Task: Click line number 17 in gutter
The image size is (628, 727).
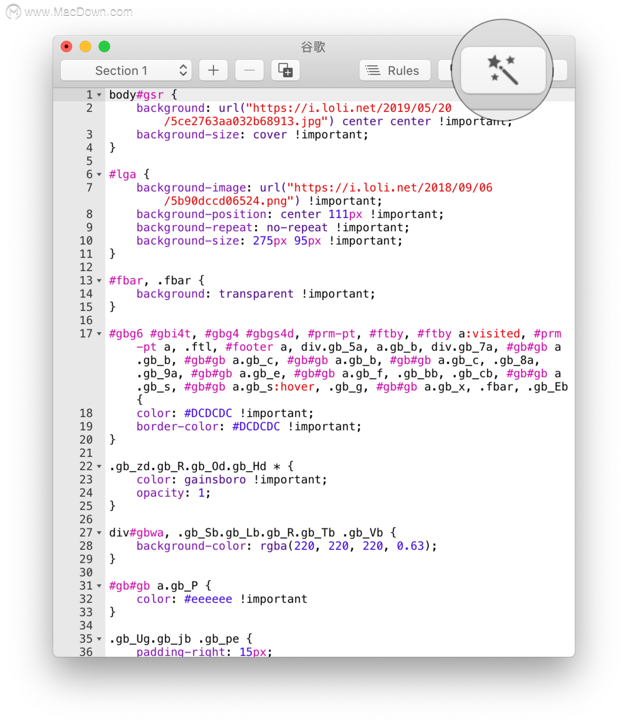Action: tap(86, 334)
